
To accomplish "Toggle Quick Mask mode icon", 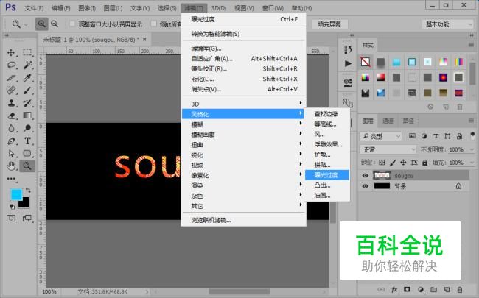I will 11,218.
